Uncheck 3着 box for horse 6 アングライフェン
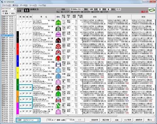157x124 pixels. [x=30, y=52]
